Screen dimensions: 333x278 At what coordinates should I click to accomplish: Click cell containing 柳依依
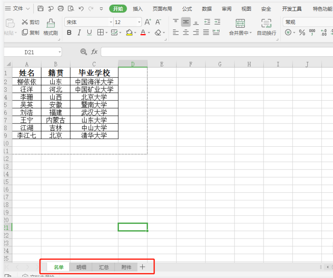click(27, 82)
